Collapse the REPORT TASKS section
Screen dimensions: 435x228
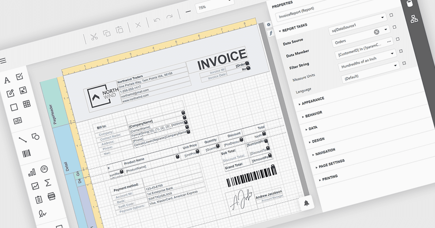(x=293, y=28)
